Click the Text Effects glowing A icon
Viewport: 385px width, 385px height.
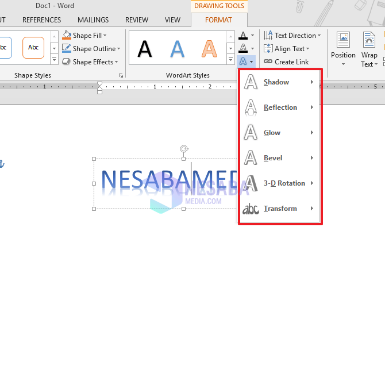tap(244, 61)
